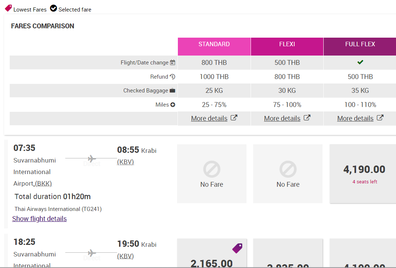Click the FLEXI column header
The image size is (396, 268).
[x=287, y=44]
